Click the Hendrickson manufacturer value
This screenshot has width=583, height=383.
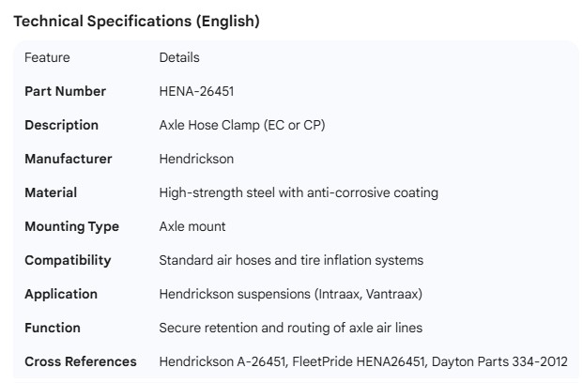click(196, 159)
